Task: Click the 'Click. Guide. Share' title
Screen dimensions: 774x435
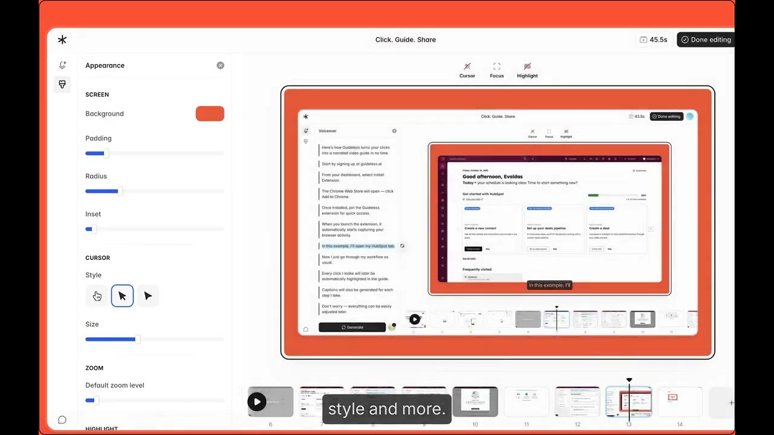Action: click(405, 40)
